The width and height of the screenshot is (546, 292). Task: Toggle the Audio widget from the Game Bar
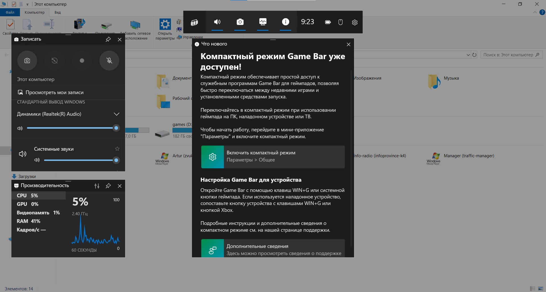[x=217, y=22]
